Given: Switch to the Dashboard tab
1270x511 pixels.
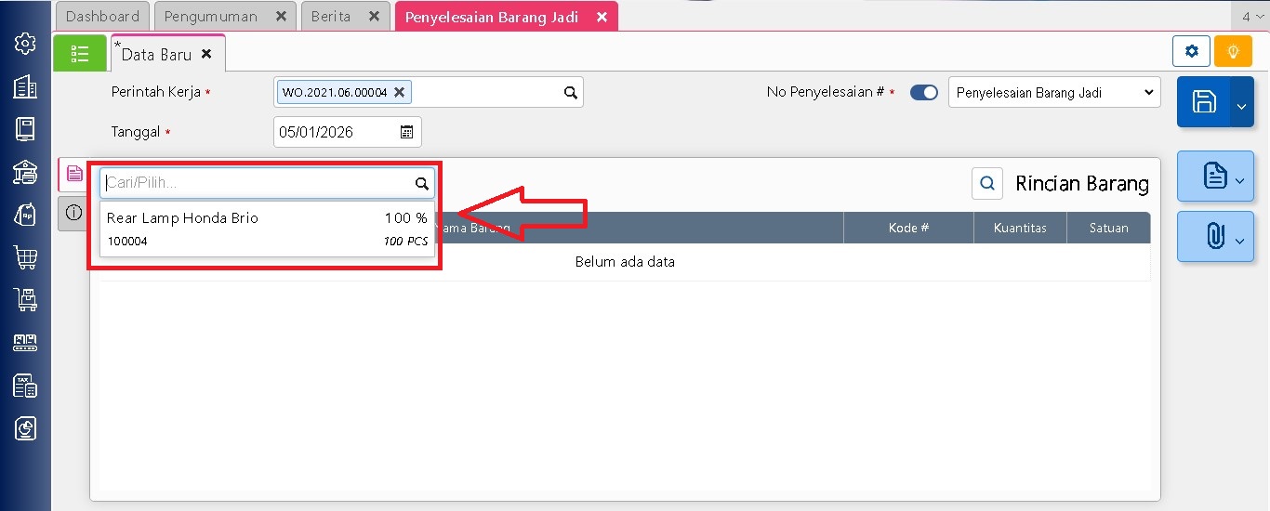Looking at the screenshot, I should [x=102, y=17].
